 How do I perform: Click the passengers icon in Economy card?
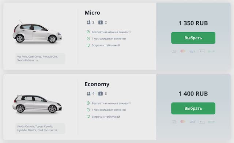pos(88,94)
